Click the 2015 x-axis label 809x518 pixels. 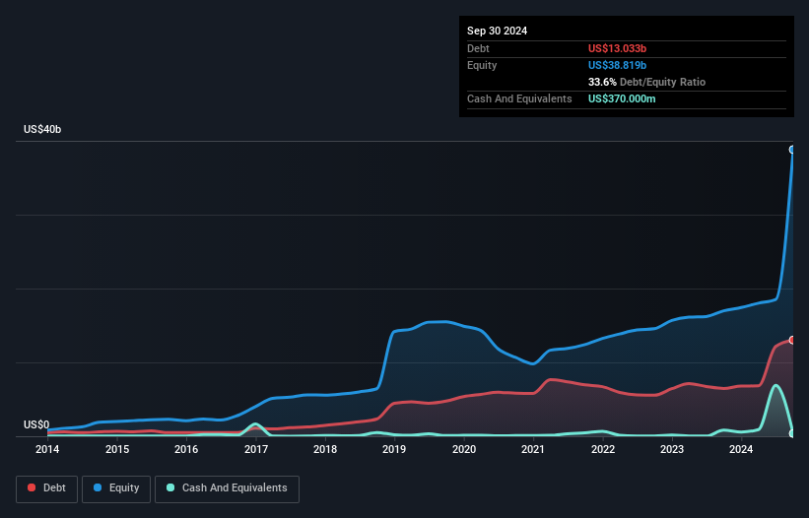117,449
